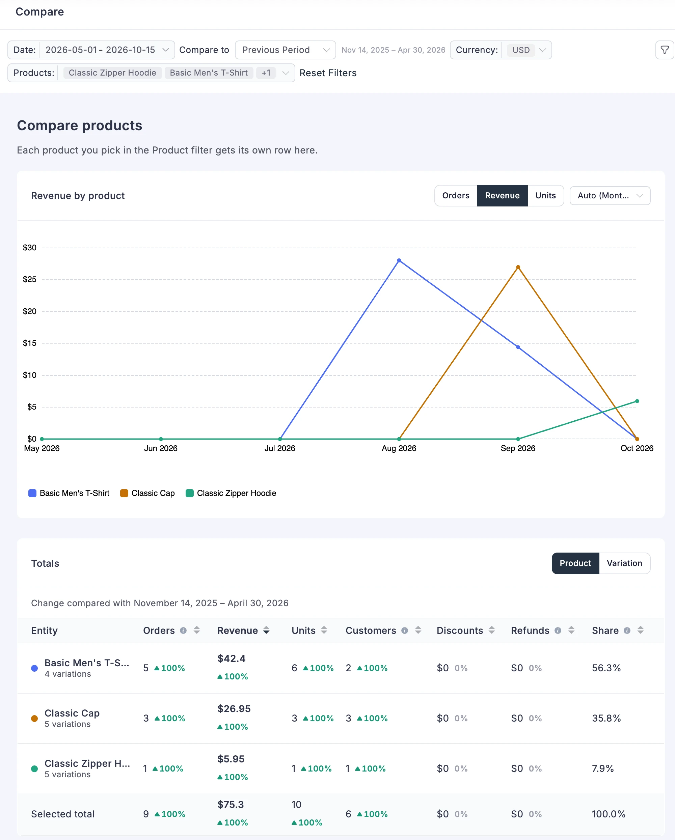Open the Currency USD dropdown
675x840 pixels.
point(501,50)
